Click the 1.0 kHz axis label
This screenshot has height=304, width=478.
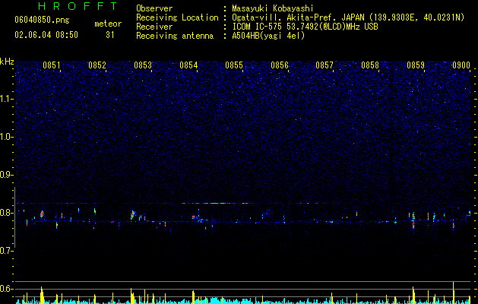(7, 137)
